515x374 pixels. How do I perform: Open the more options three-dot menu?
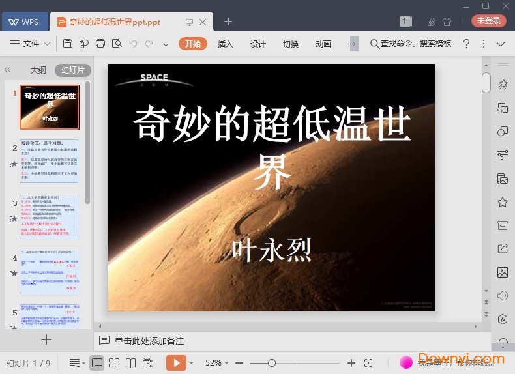point(484,44)
